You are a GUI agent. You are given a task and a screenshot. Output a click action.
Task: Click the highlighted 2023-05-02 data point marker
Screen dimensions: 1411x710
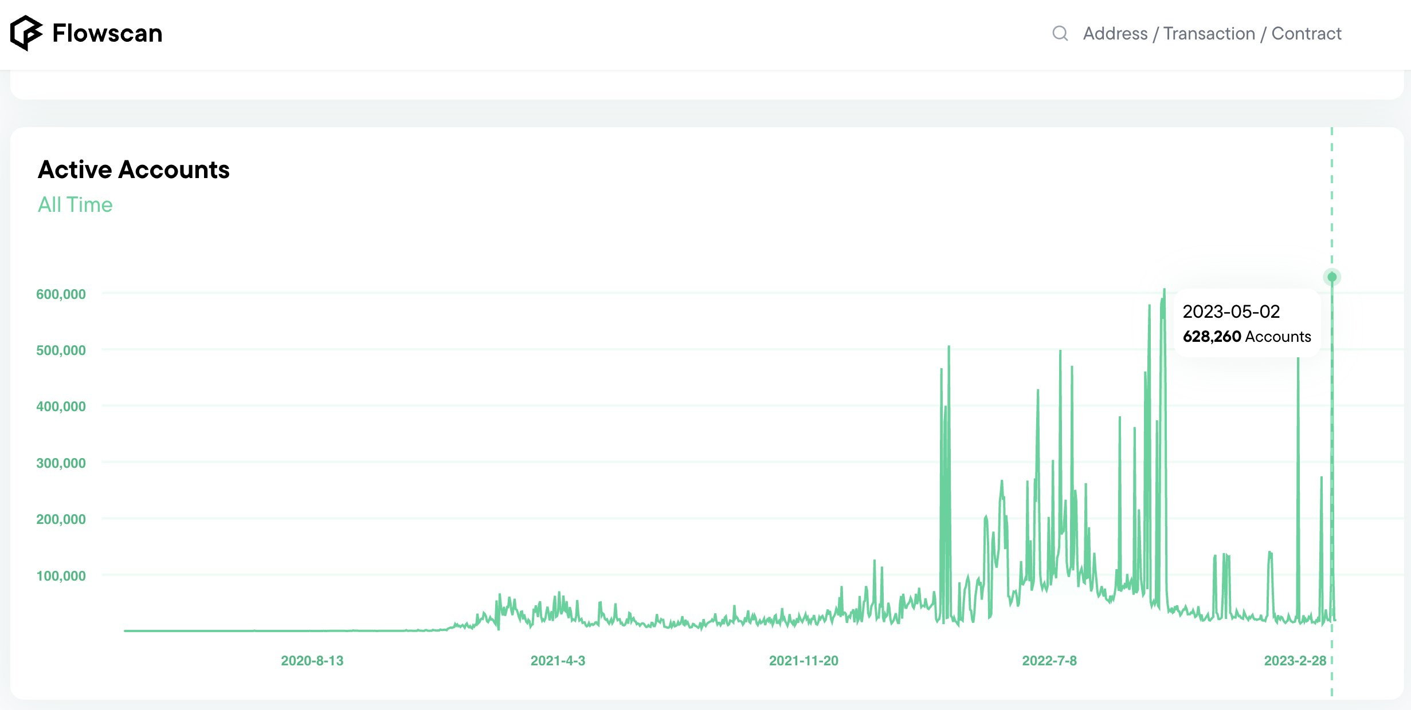click(1332, 277)
